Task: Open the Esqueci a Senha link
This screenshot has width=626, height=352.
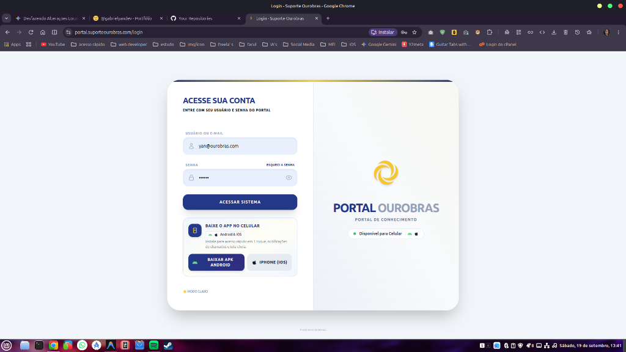Action: [x=280, y=165]
